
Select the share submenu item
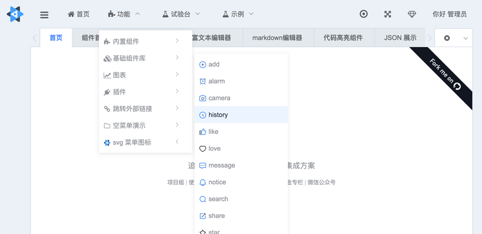point(241,216)
